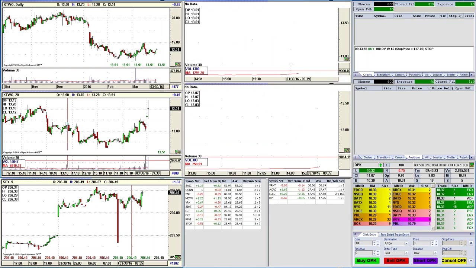Screen dimensions: 476x268
Task: Click the green up-arrow icon next to OPK symbol
Action: tap(380, 165)
